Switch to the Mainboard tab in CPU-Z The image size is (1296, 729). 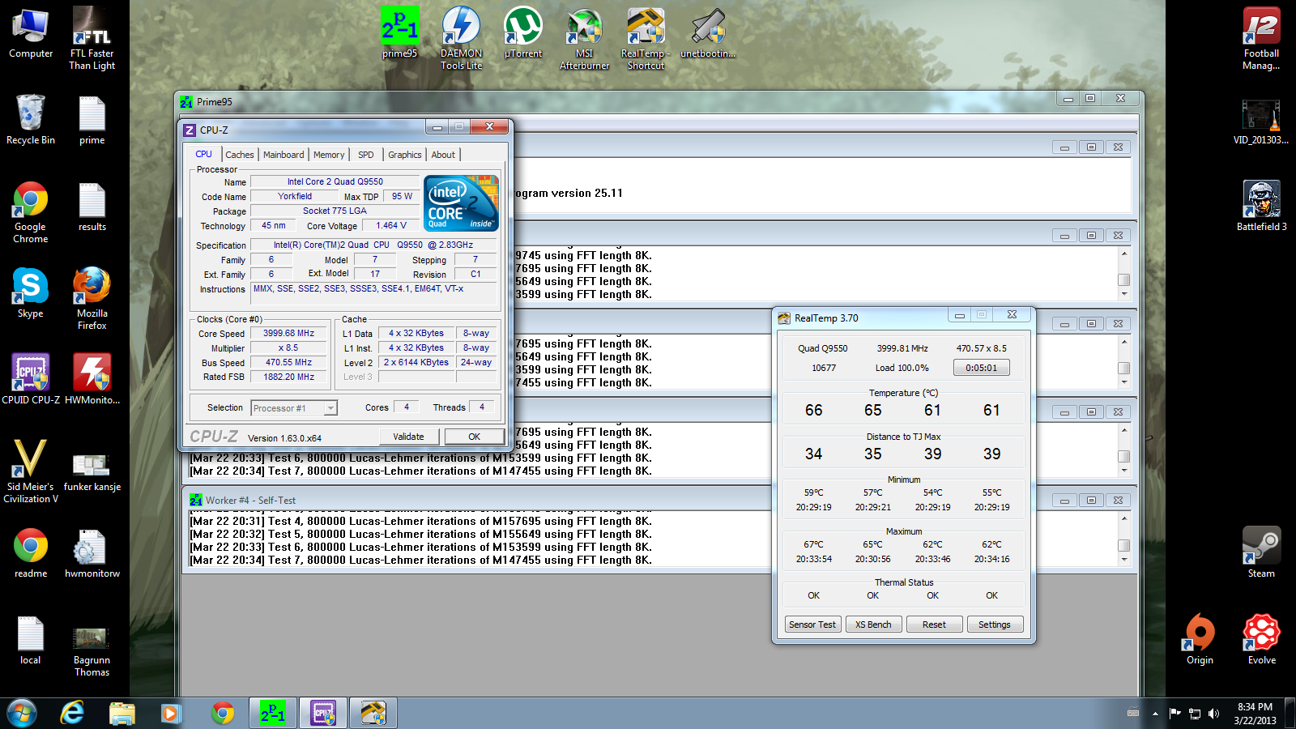point(283,155)
